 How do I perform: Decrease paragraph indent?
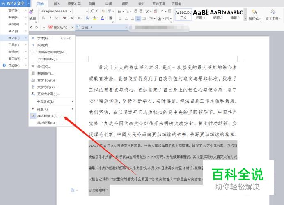click(x=136, y=11)
